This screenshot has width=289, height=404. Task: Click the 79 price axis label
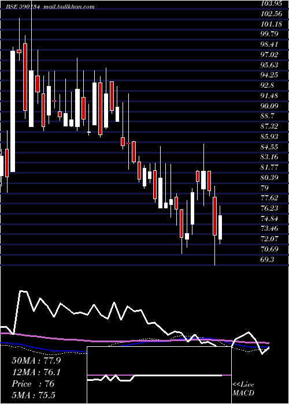(x=265, y=188)
